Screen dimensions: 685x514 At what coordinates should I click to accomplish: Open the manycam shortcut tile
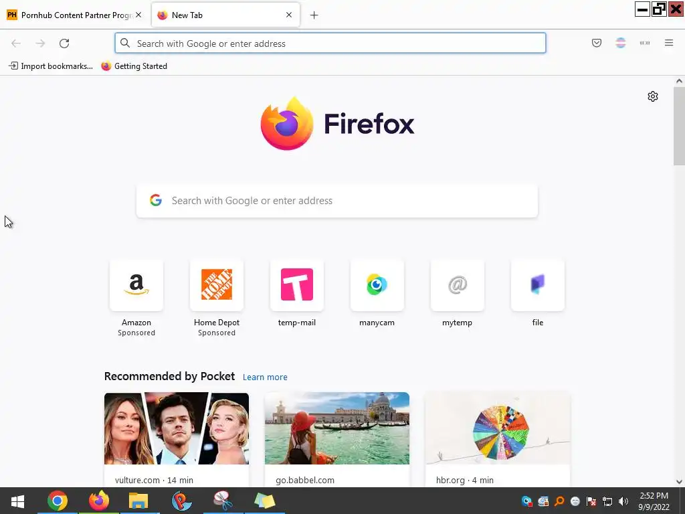point(377,285)
